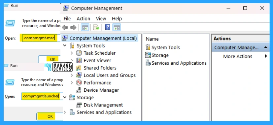
Task: Select Task Scheduler label in tree
Action: coord(100,53)
